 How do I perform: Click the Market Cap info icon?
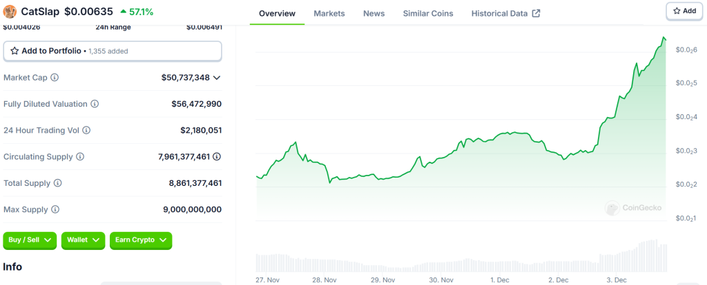[55, 77]
